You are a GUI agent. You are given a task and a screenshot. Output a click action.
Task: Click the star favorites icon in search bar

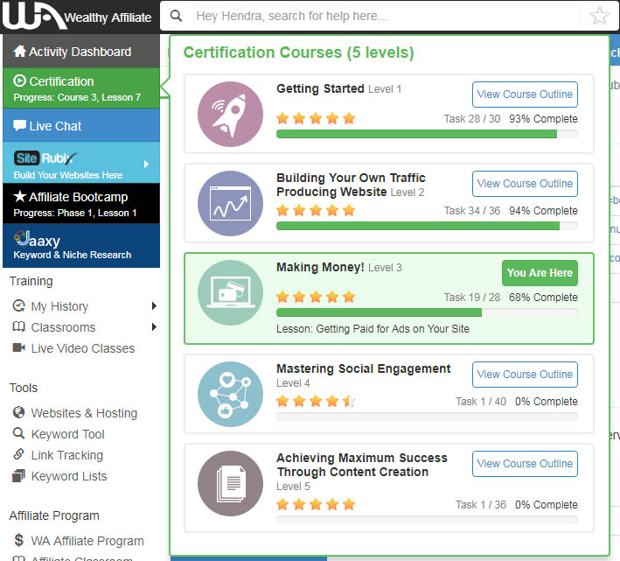[599, 16]
